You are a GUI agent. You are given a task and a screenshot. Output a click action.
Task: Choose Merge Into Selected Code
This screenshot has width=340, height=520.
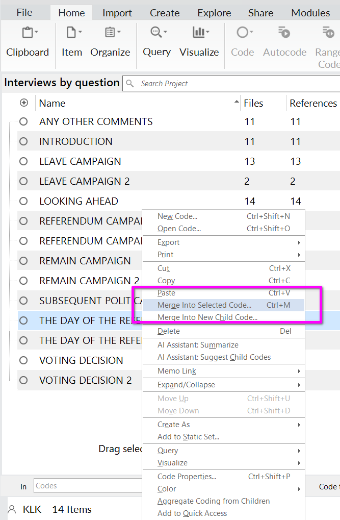click(204, 305)
